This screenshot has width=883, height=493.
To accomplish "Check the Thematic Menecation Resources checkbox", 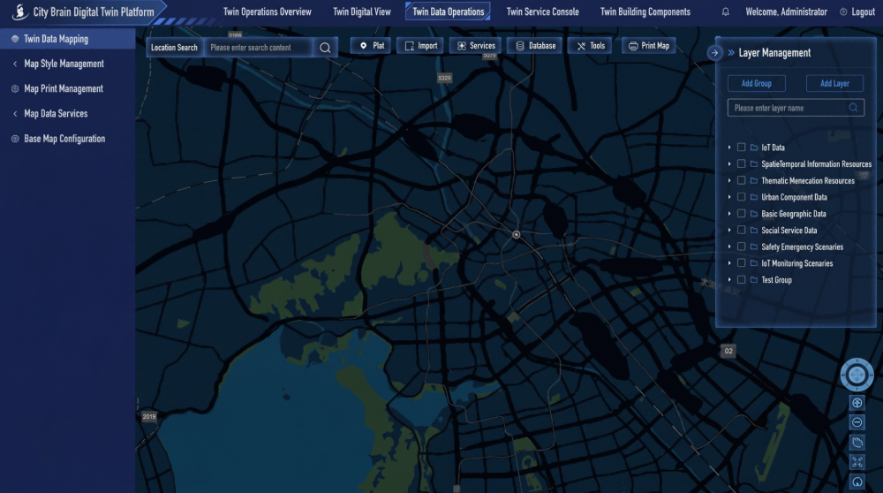I will click(x=741, y=180).
